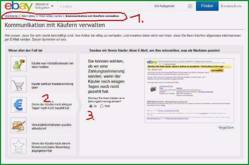Click the auction bidder gavel icon
Image resolution: width=249 pixels, height=165 pixels.
click(18, 64)
